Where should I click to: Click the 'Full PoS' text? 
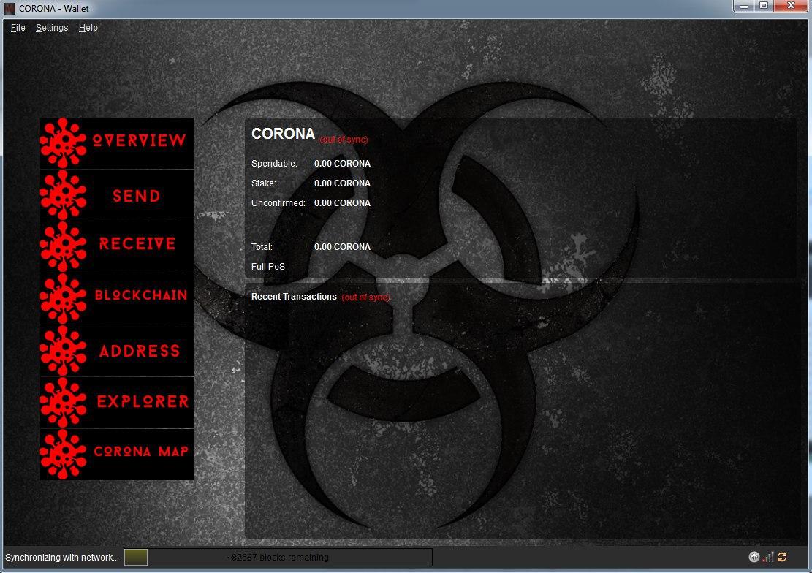click(267, 267)
